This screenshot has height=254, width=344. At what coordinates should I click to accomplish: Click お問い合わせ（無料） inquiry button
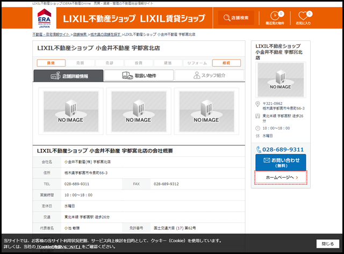(x=281, y=162)
